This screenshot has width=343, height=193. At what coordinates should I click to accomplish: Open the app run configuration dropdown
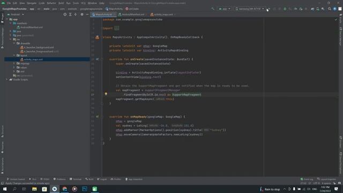pyautogui.click(x=225, y=9)
